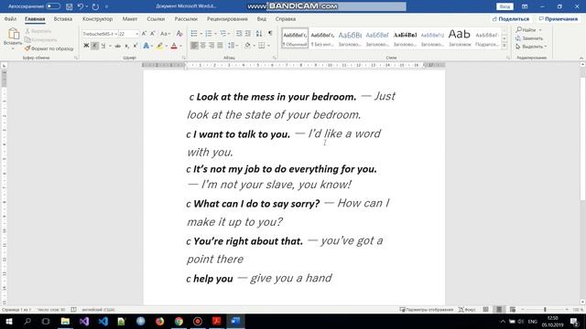Click the sort A-Z icon
Image resolution: width=586 pixels, height=329 pixels.
(x=259, y=34)
